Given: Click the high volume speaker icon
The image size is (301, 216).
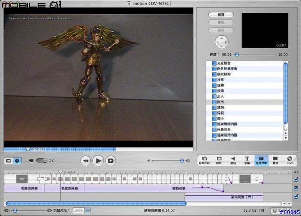Looking at the screenshot, I should pos(188,160).
